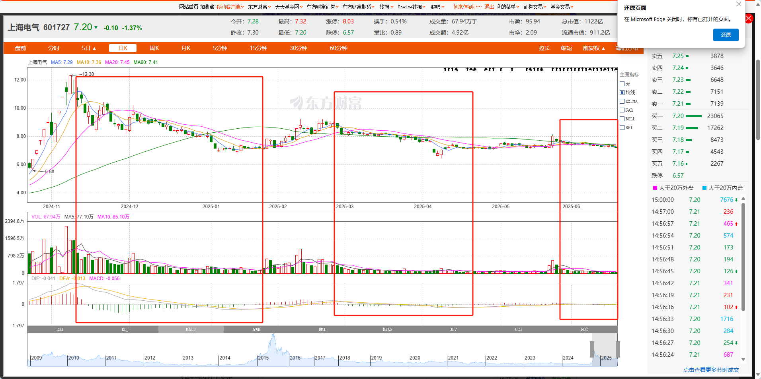Click the trade list scroll-down arrow
The width and height of the screenshot is (761, 379).
tap(743, 359)
